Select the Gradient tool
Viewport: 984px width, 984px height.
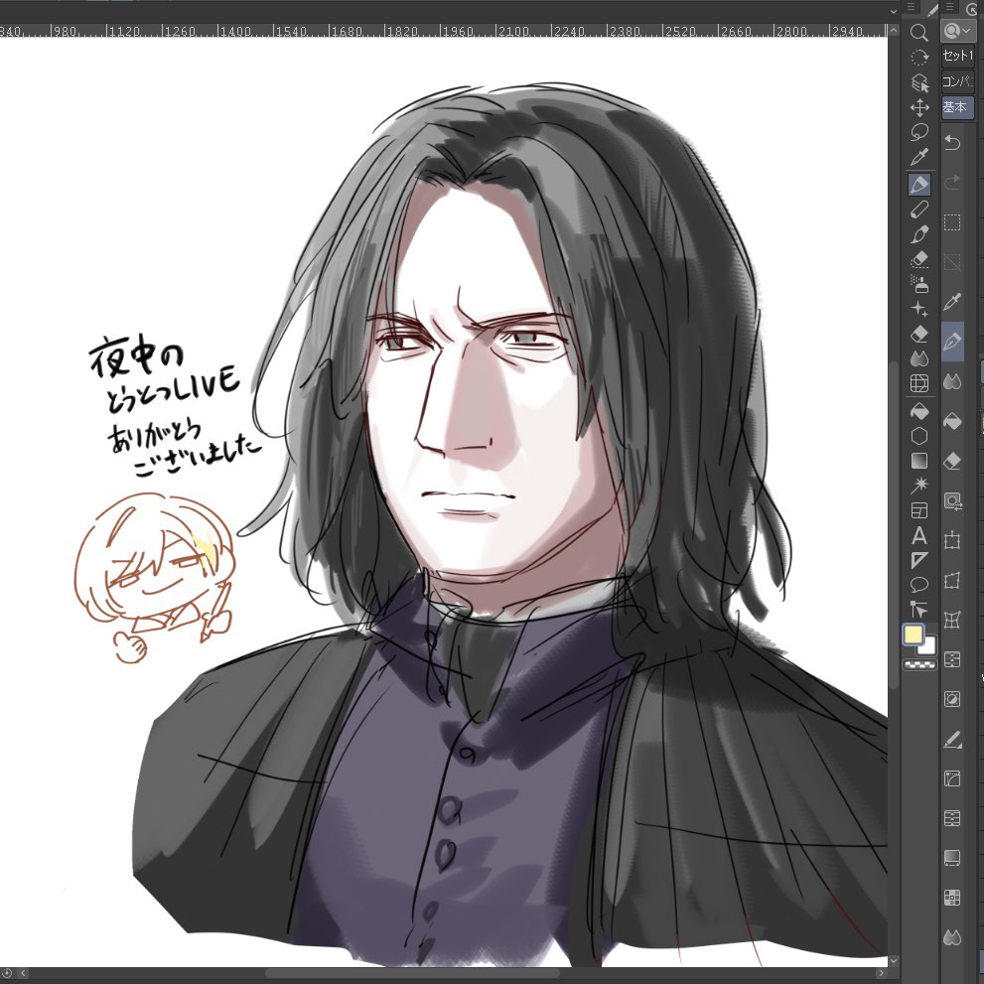(918, 462)
